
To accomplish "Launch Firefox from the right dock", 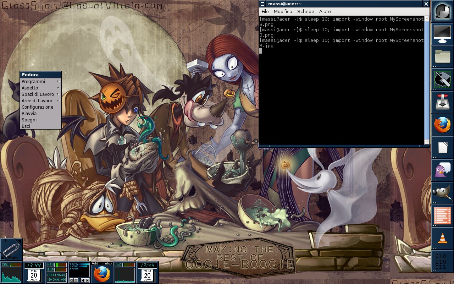I will tap(442, 125).
